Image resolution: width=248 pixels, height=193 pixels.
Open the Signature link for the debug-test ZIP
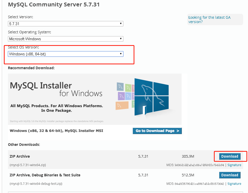point(234,184)
